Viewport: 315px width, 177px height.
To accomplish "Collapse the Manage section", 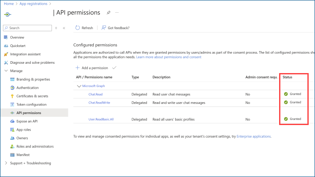I will click(6, 71).
